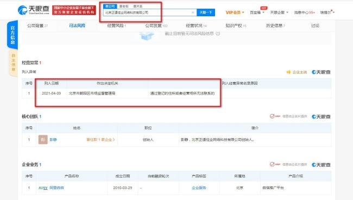This screenshot has height=200, width=353.
Task: Click the 企业主诉 link text
Action: [x=300, y=72]
